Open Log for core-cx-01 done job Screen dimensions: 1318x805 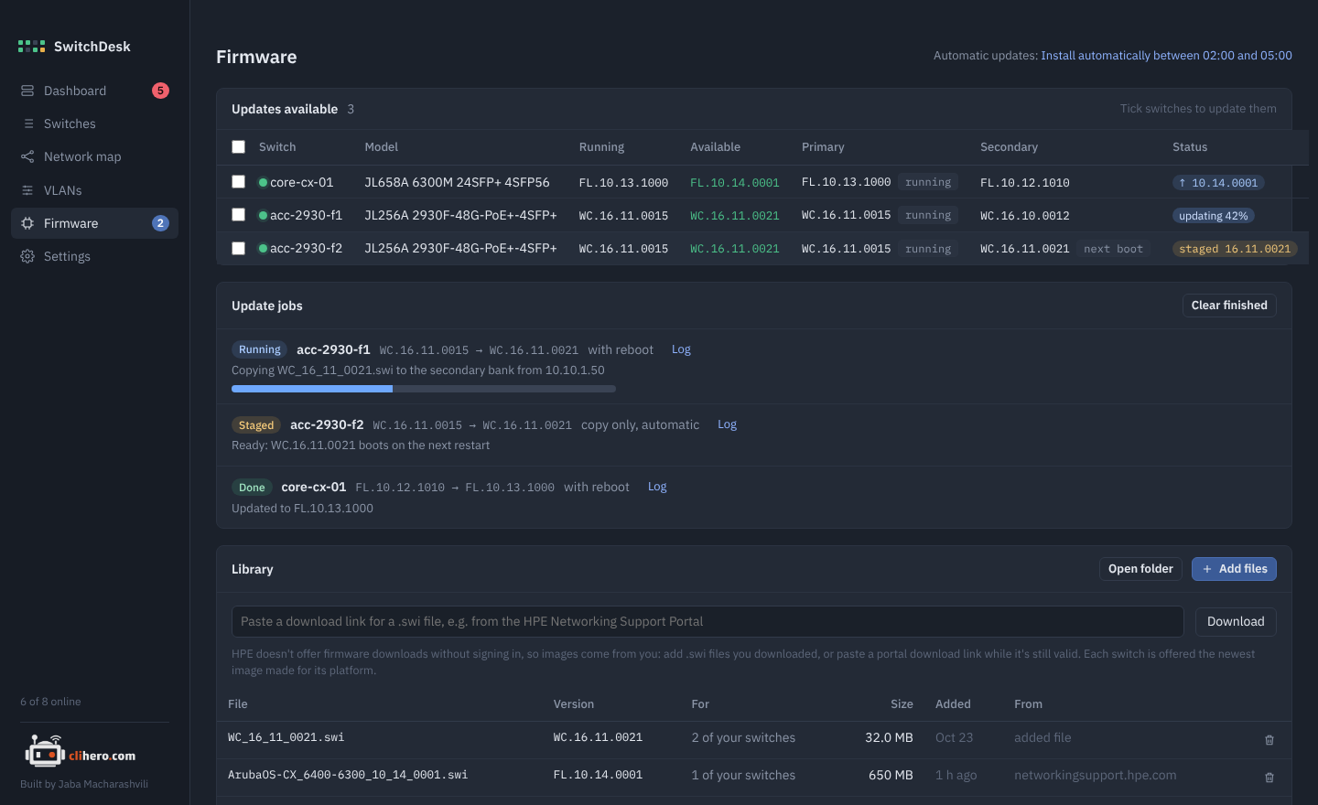tap(657, 487)
